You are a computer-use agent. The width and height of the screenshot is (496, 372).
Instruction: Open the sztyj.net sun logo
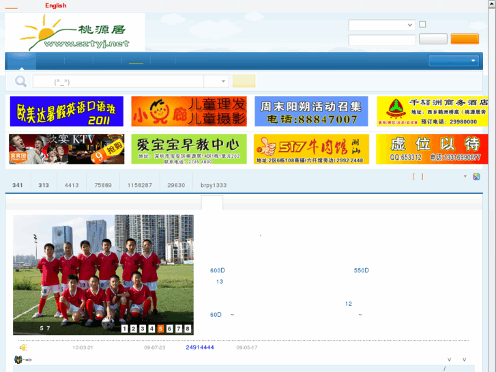coord(75,32)
